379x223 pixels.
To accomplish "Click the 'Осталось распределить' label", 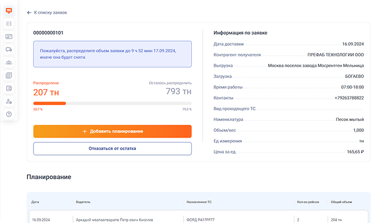I will coord(170,83).
